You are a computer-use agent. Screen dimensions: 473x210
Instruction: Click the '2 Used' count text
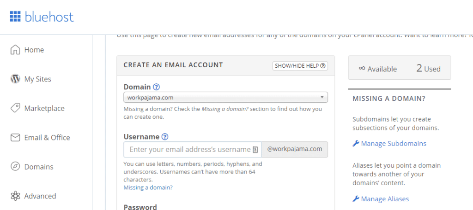[x=428, y=69]
